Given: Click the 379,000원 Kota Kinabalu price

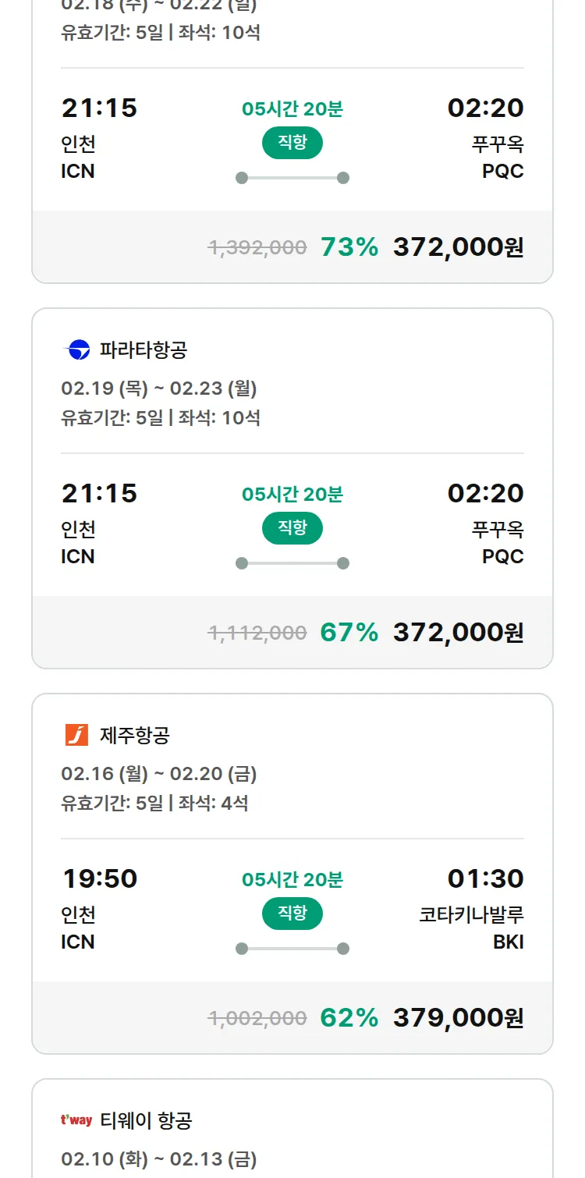Looking at the screenshot, I should (x=458, y=1017).
